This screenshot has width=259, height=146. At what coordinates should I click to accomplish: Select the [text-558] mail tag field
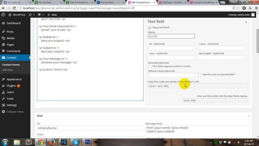tap(215, 101)
